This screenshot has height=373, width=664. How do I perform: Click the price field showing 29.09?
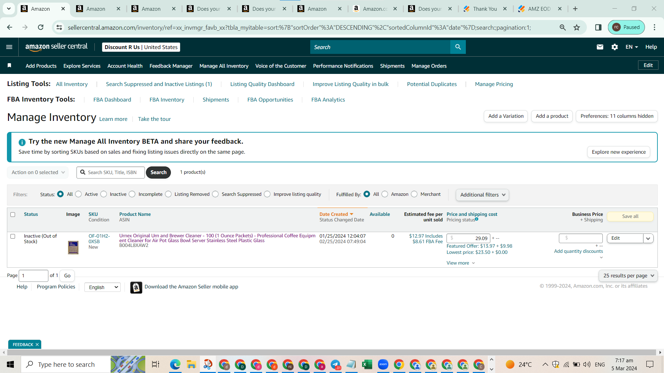pyautogui.click(x=468, y=238)
